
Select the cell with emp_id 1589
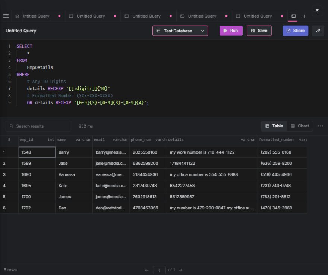tap(37, 163)
